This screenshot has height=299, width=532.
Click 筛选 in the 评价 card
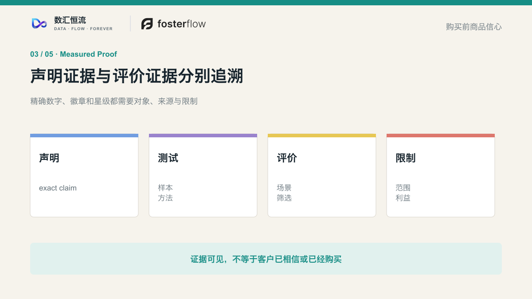tap(284, 198)
